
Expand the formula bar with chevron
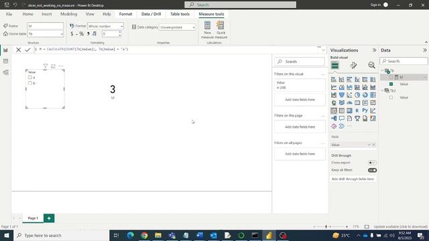(323, 50)
